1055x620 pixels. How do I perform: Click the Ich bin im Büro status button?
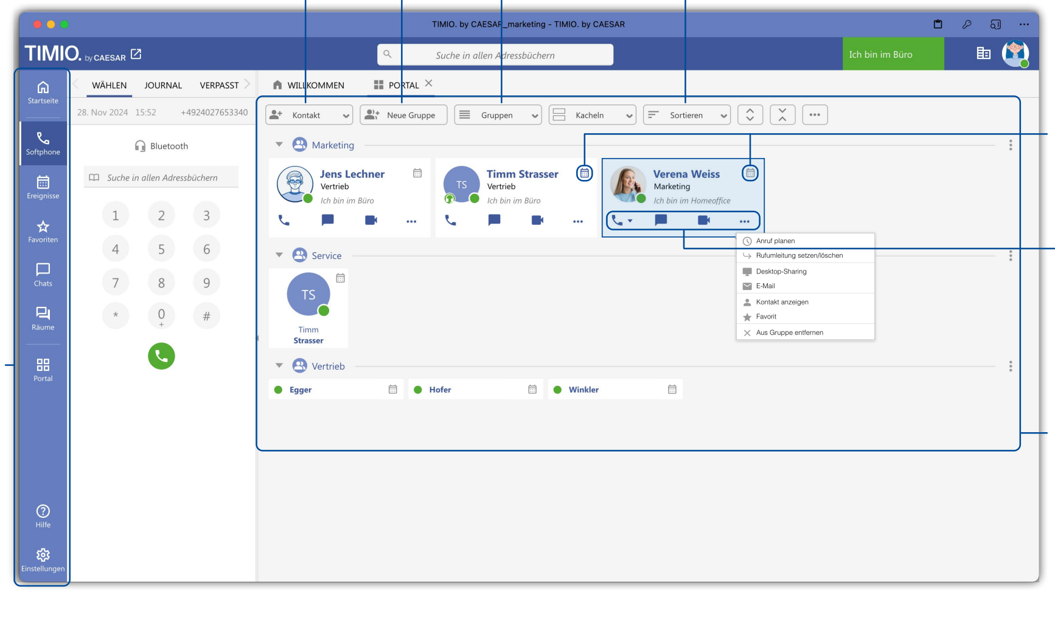tap(893, 54)
